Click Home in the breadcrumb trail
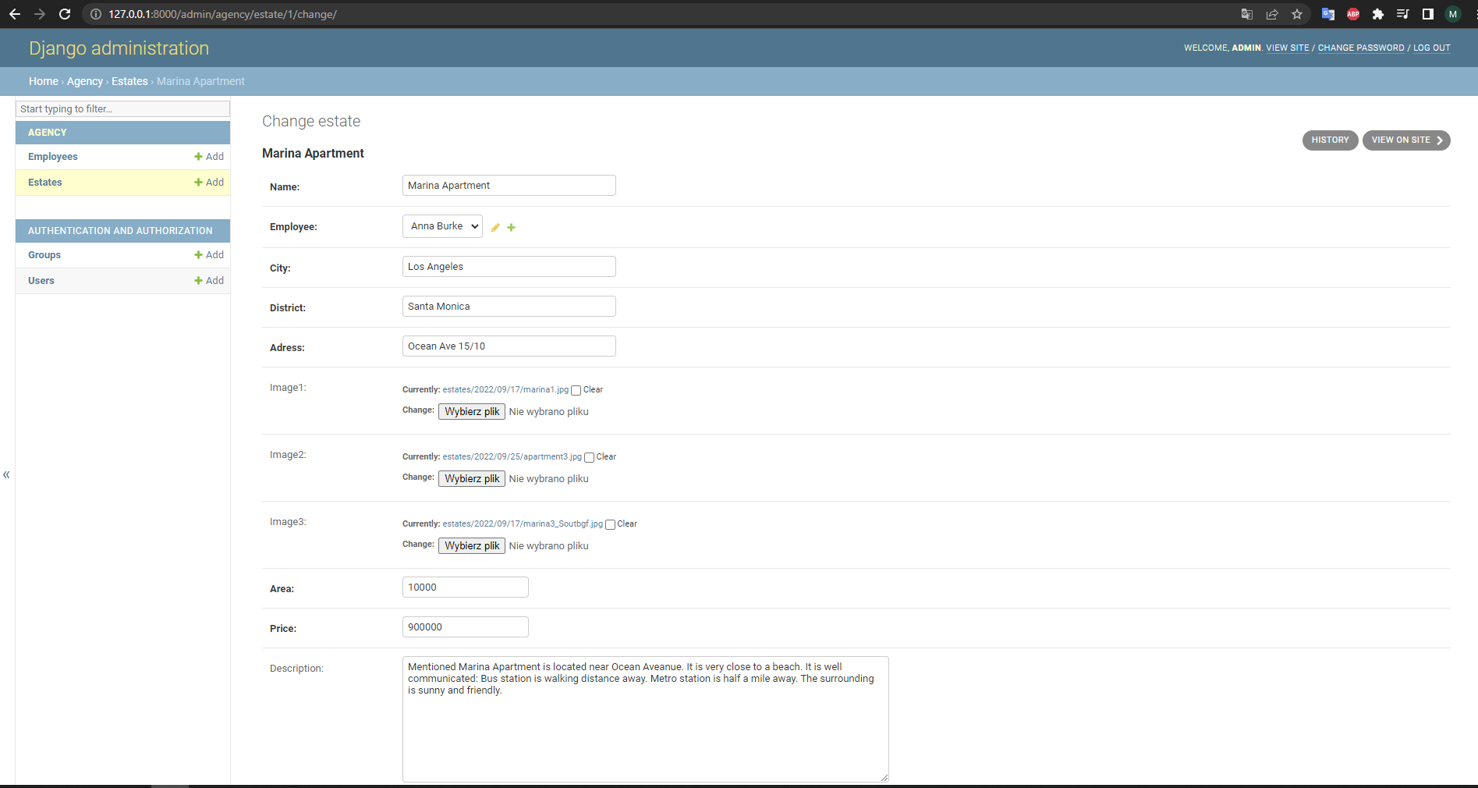Viewport: 1478px width, 788px height. tap(44, 81)
